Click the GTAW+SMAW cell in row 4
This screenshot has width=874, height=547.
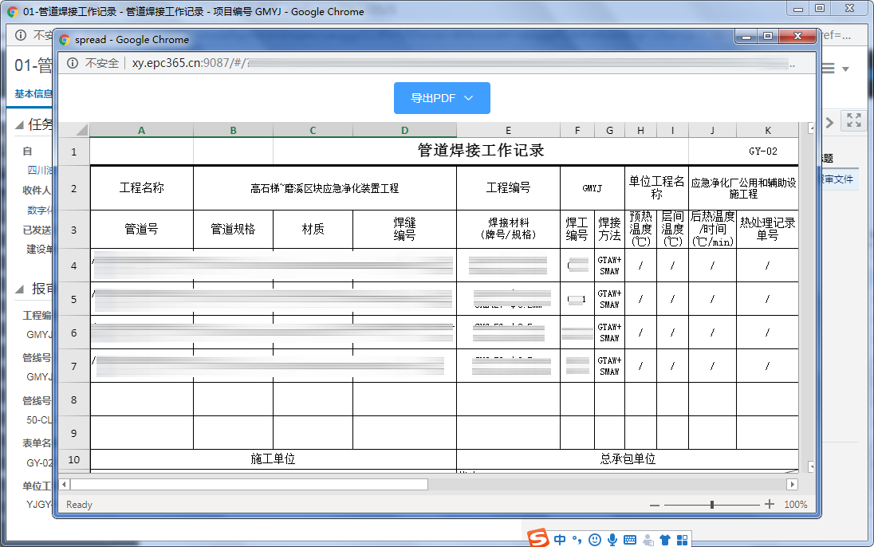click(x=610, y=266)
